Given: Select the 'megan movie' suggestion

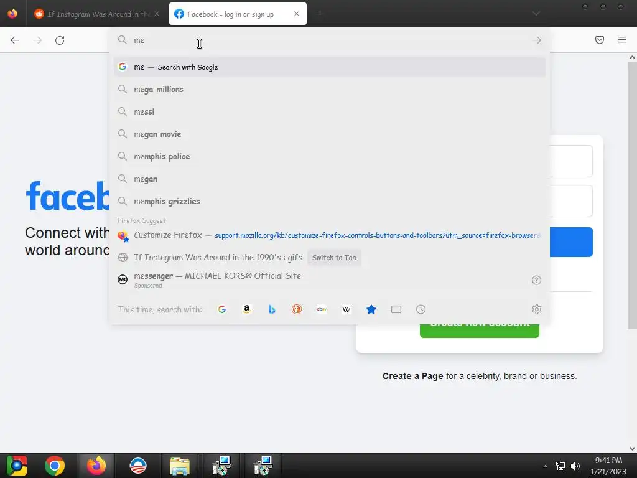Looking at the screenshot, I should pos(330,134).
